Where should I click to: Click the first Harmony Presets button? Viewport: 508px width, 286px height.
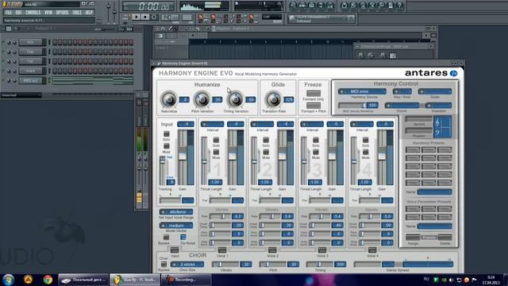pyautogui.click(x=413, y=150)
